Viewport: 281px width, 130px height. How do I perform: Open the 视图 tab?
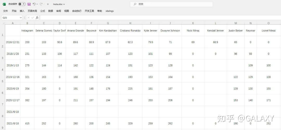pyautogui.click(x=67, y=11)
